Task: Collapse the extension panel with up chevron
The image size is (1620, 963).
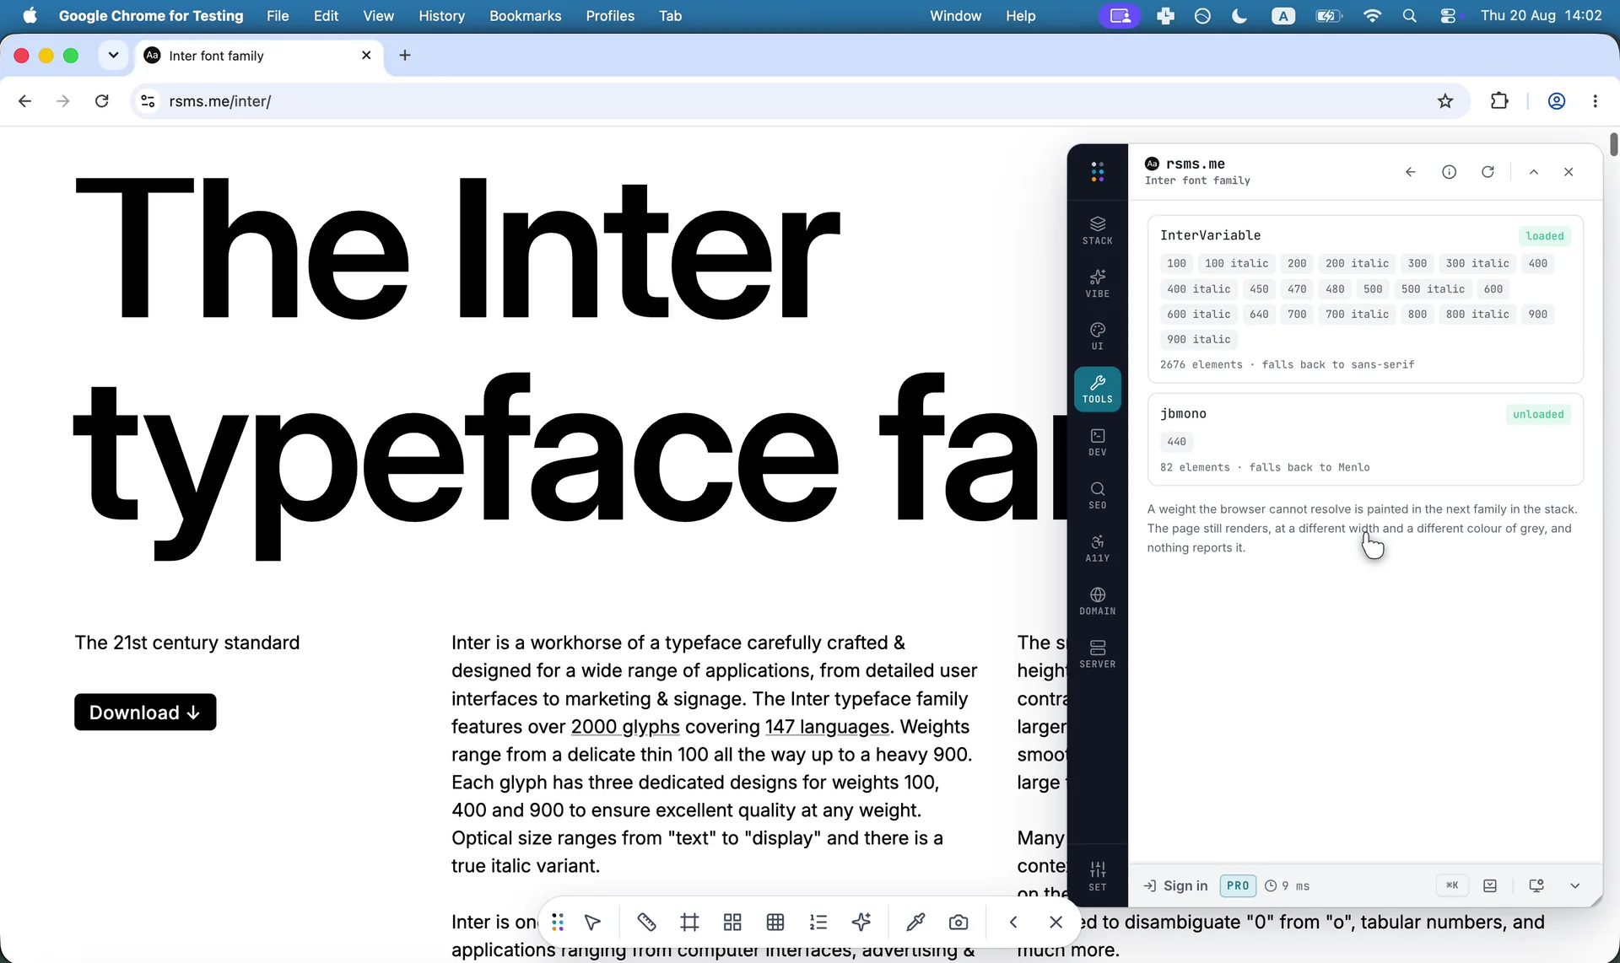Action: click(1534, 172)
